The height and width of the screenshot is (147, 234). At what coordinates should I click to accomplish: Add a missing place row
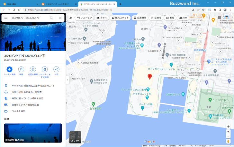pos(33,98)
